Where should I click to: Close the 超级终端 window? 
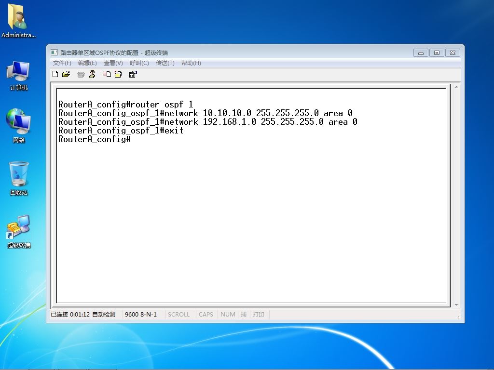pos(453,53)
